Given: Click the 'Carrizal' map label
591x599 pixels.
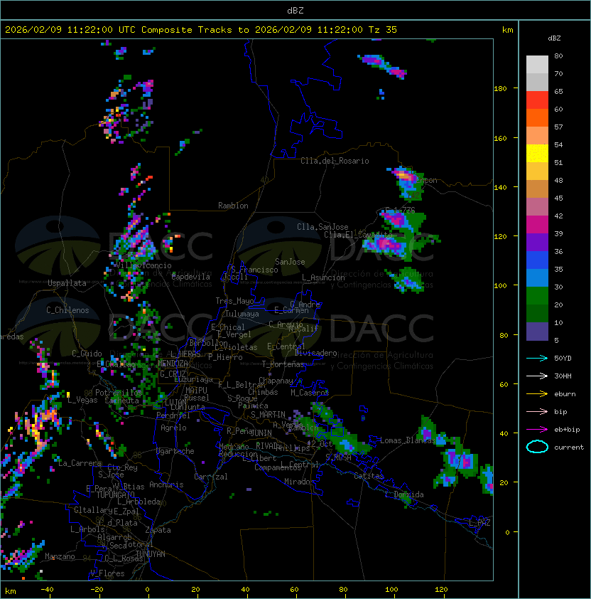Looking at the screenshot, I should click(x=211, y=477).
